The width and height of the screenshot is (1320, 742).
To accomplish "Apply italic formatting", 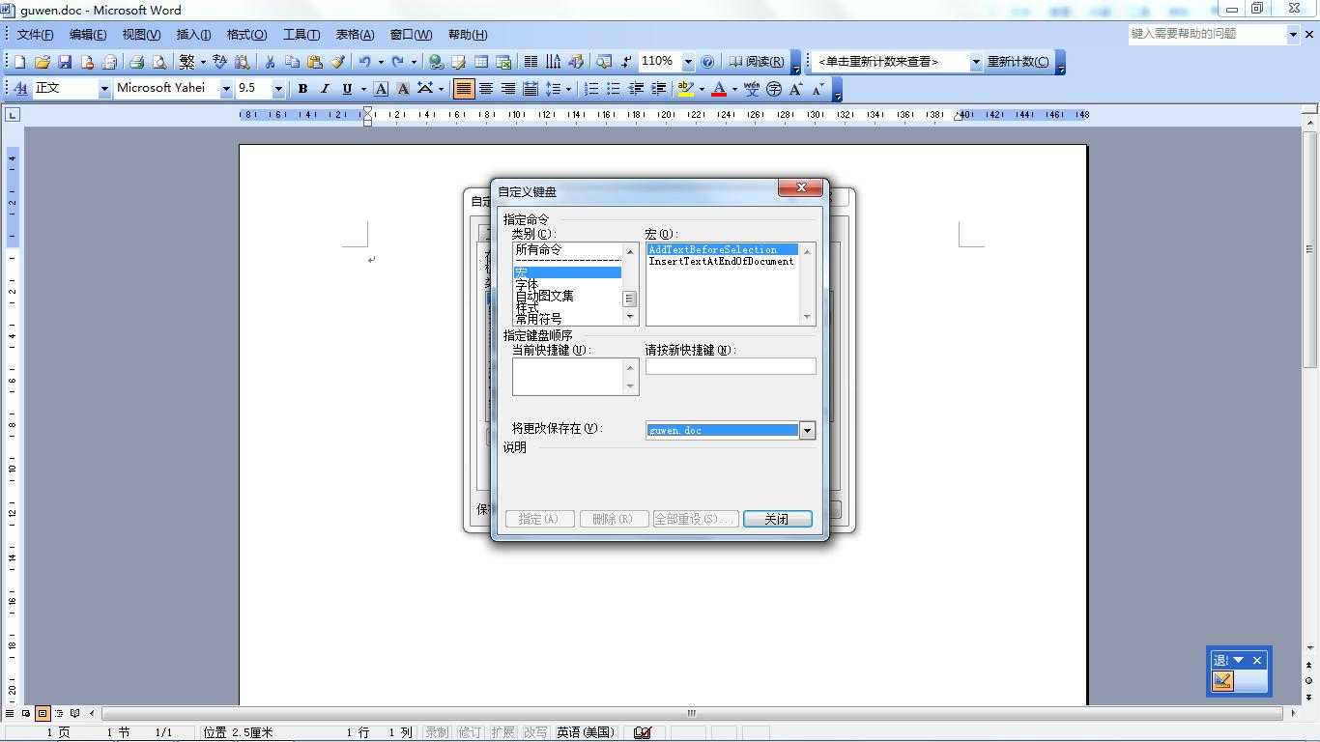I will [325, 89].
